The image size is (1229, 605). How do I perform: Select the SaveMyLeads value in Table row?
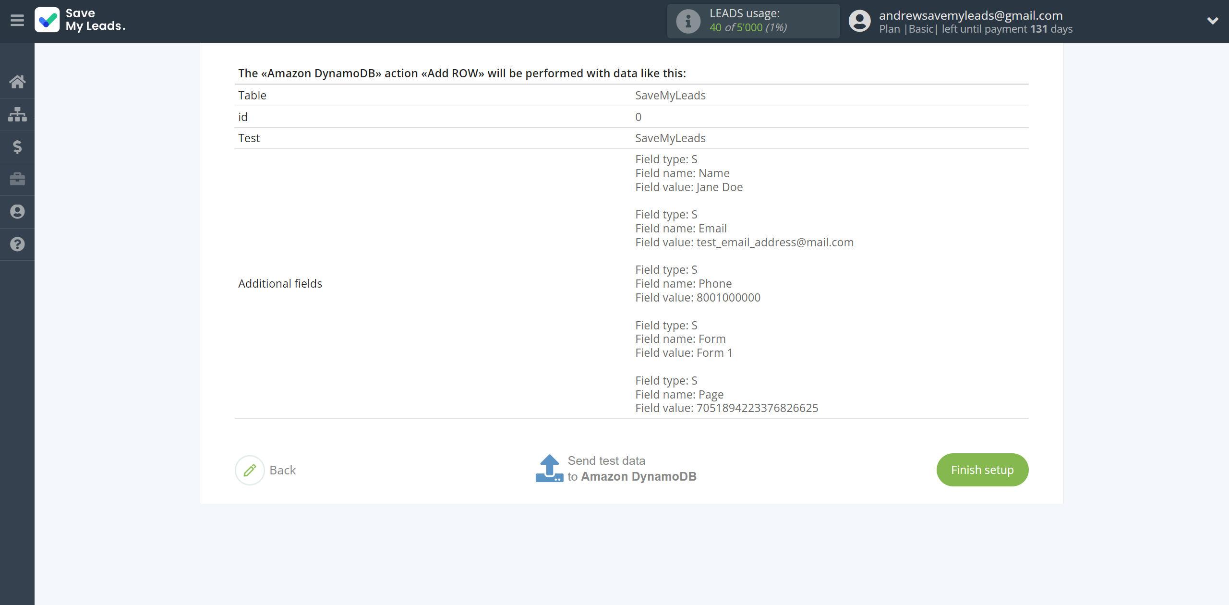pos(670,95)
